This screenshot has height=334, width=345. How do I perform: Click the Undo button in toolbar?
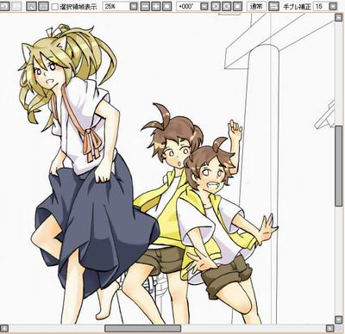click(4, 6)
